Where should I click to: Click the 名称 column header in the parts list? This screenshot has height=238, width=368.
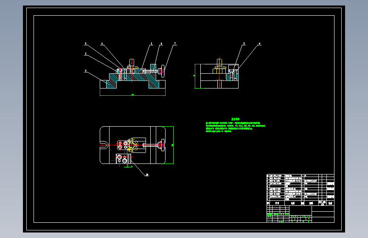[x=293, y=203]
